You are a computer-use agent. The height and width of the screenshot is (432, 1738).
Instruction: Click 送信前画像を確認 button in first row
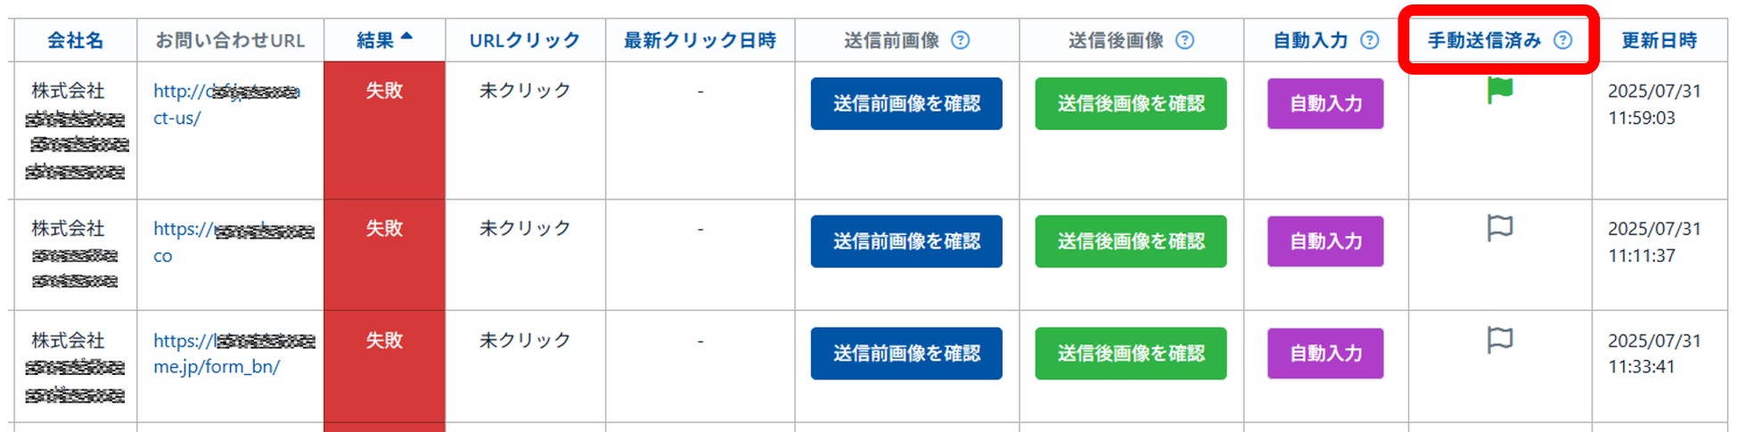click(906, 103)
